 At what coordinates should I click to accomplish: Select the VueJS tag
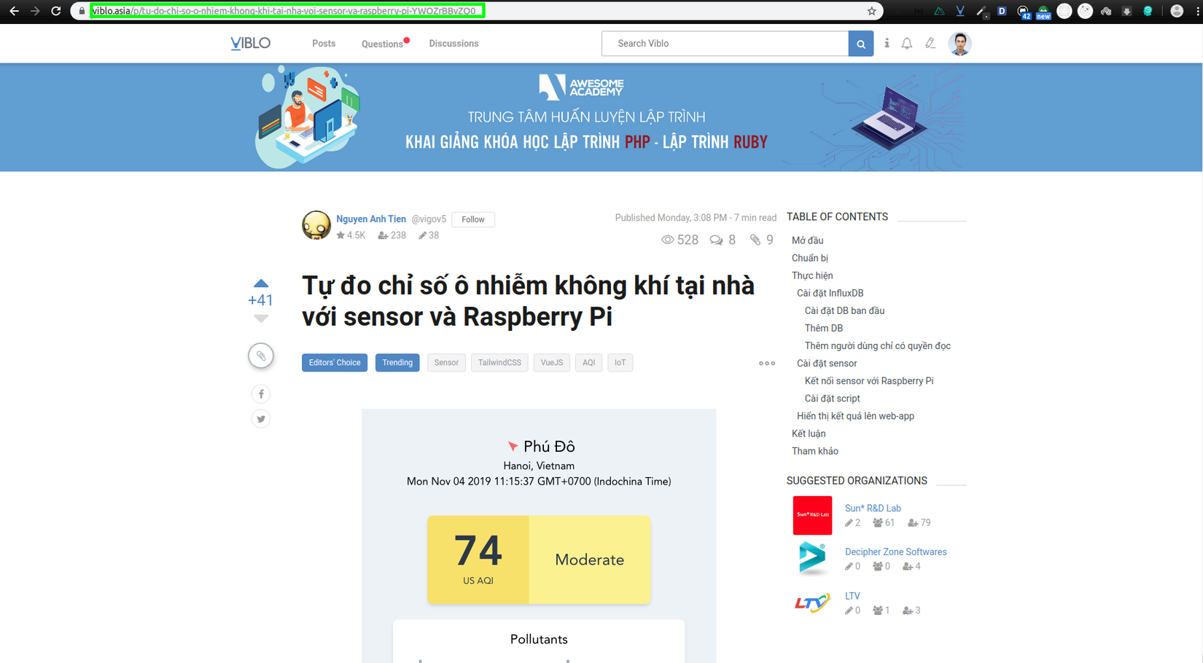(552, 363)
